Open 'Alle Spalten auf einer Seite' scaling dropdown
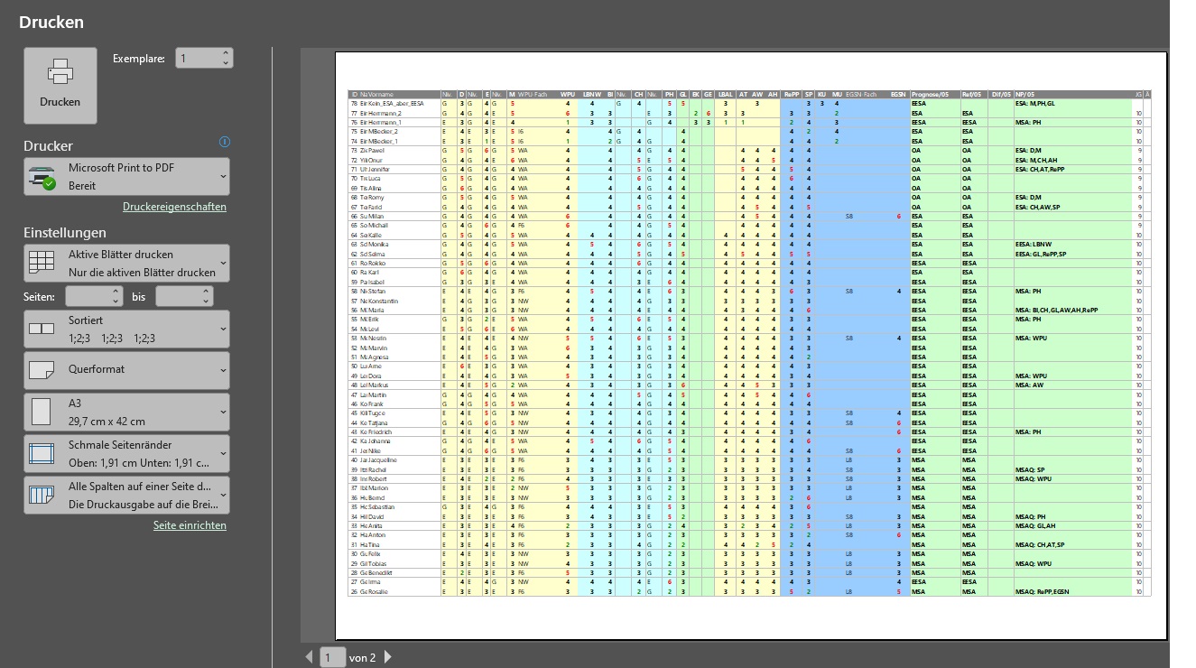The height and width of the screenshot is (668, 1196). [126, 495]
